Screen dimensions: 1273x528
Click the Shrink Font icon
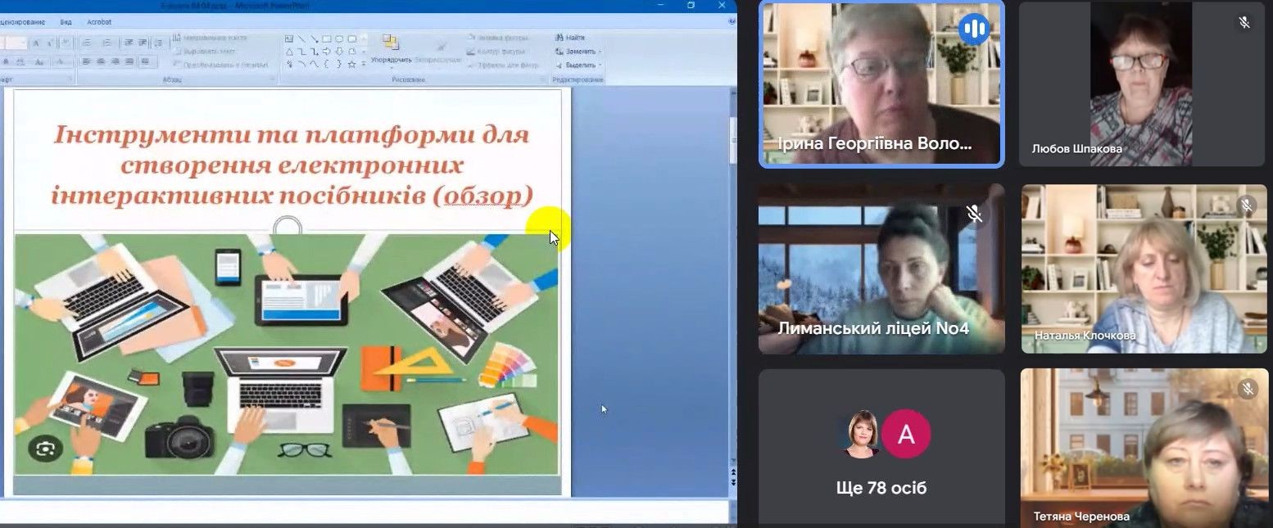pos(50,43)
